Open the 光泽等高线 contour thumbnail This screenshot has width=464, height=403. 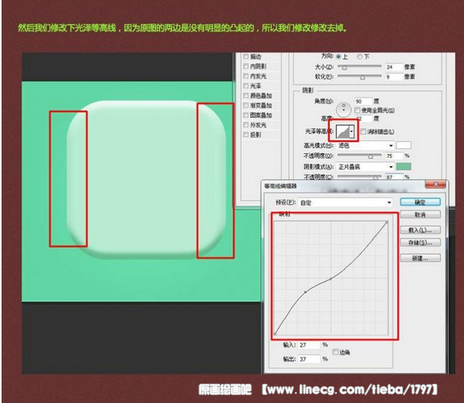(343, 131)
